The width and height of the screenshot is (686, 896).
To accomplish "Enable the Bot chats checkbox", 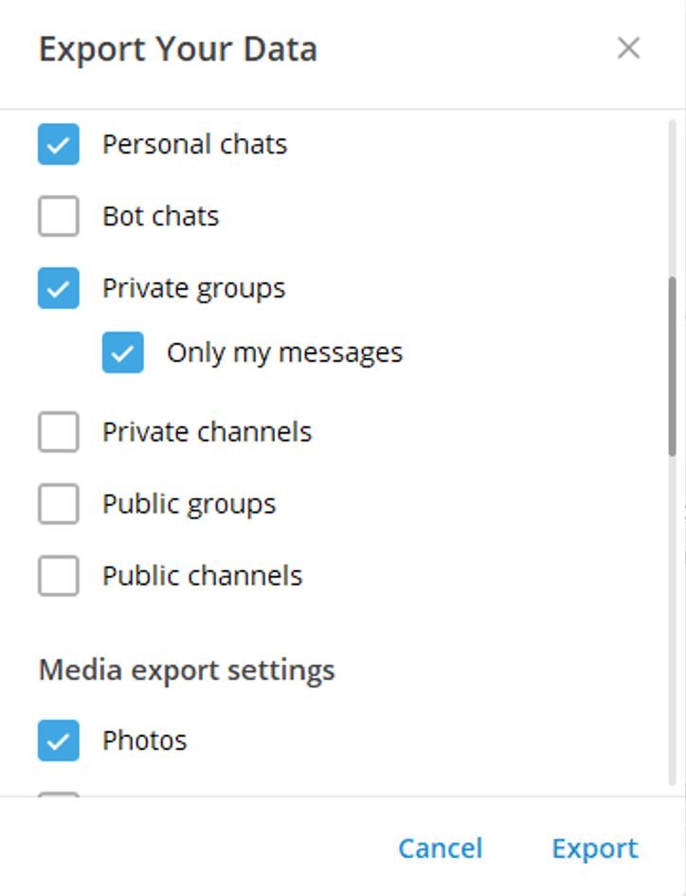I will click(59, 217).
